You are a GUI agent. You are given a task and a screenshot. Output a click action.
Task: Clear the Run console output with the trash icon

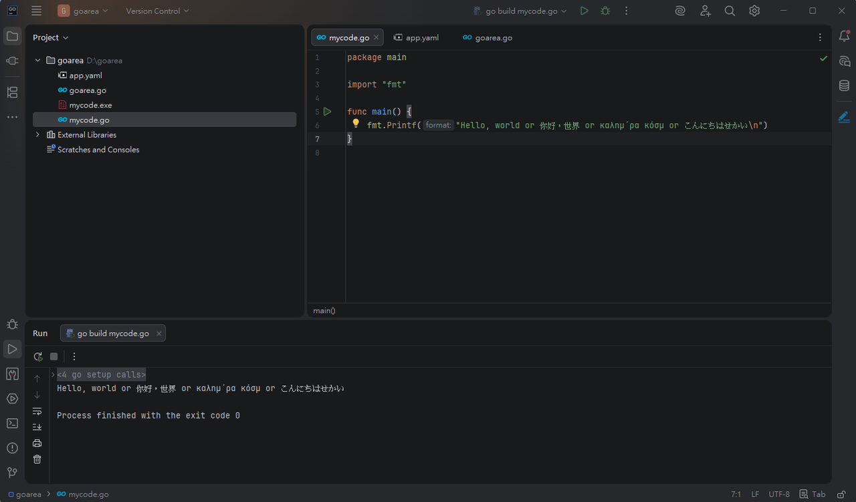pos(37,459)
